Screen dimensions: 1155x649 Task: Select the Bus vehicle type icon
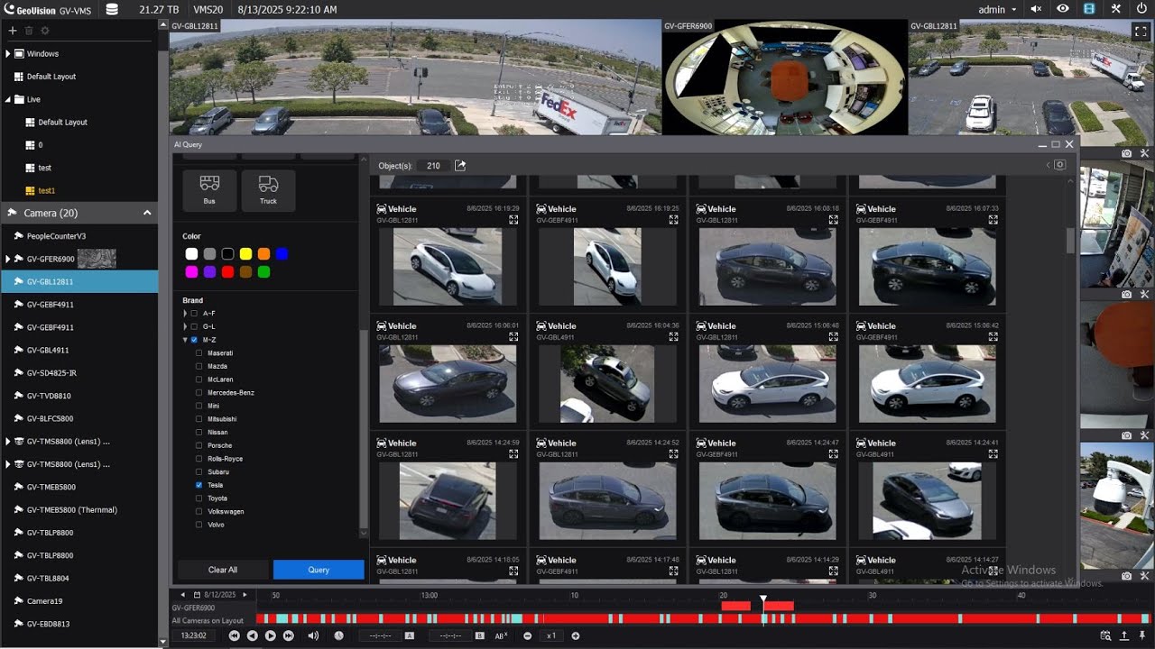[209, 190]
